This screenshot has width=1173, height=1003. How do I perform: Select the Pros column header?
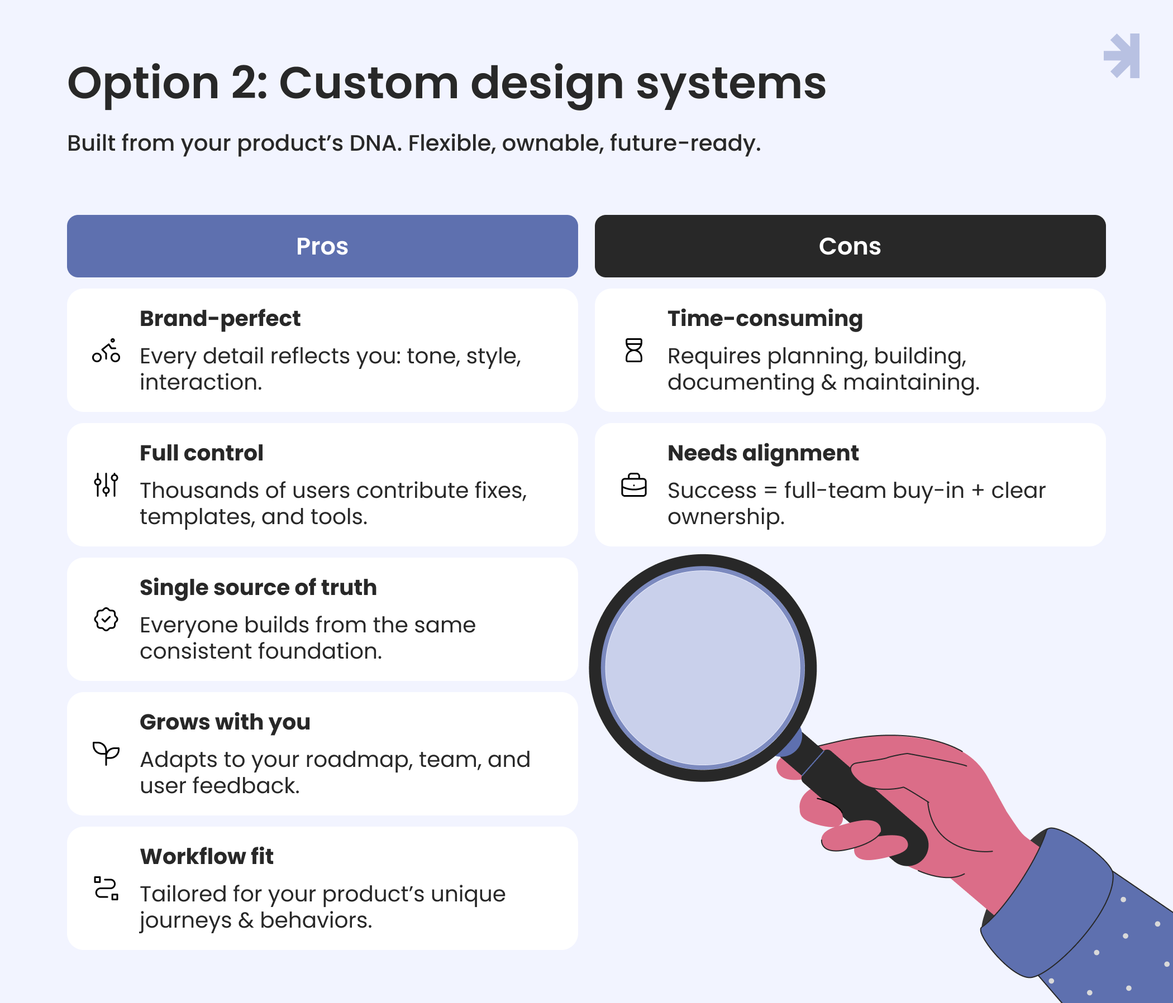(x=322, y=246)
